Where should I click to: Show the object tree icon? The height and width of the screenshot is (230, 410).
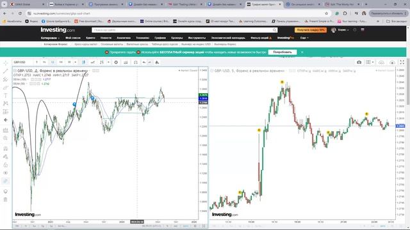6,192
